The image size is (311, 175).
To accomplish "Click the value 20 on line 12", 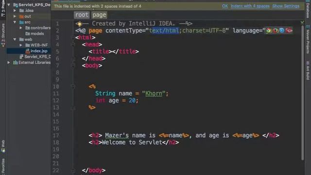I will (x=132, y=101).
